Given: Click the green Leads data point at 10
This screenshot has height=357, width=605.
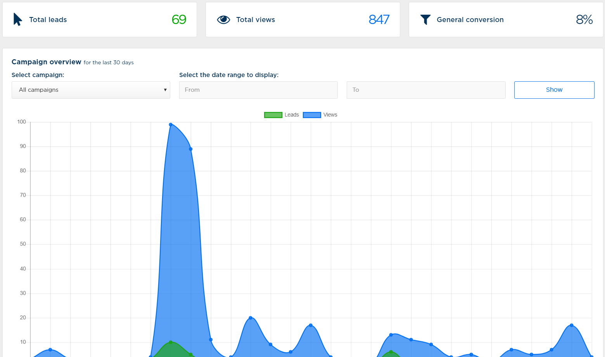Looking at the screenshot, I should [171, 342].
